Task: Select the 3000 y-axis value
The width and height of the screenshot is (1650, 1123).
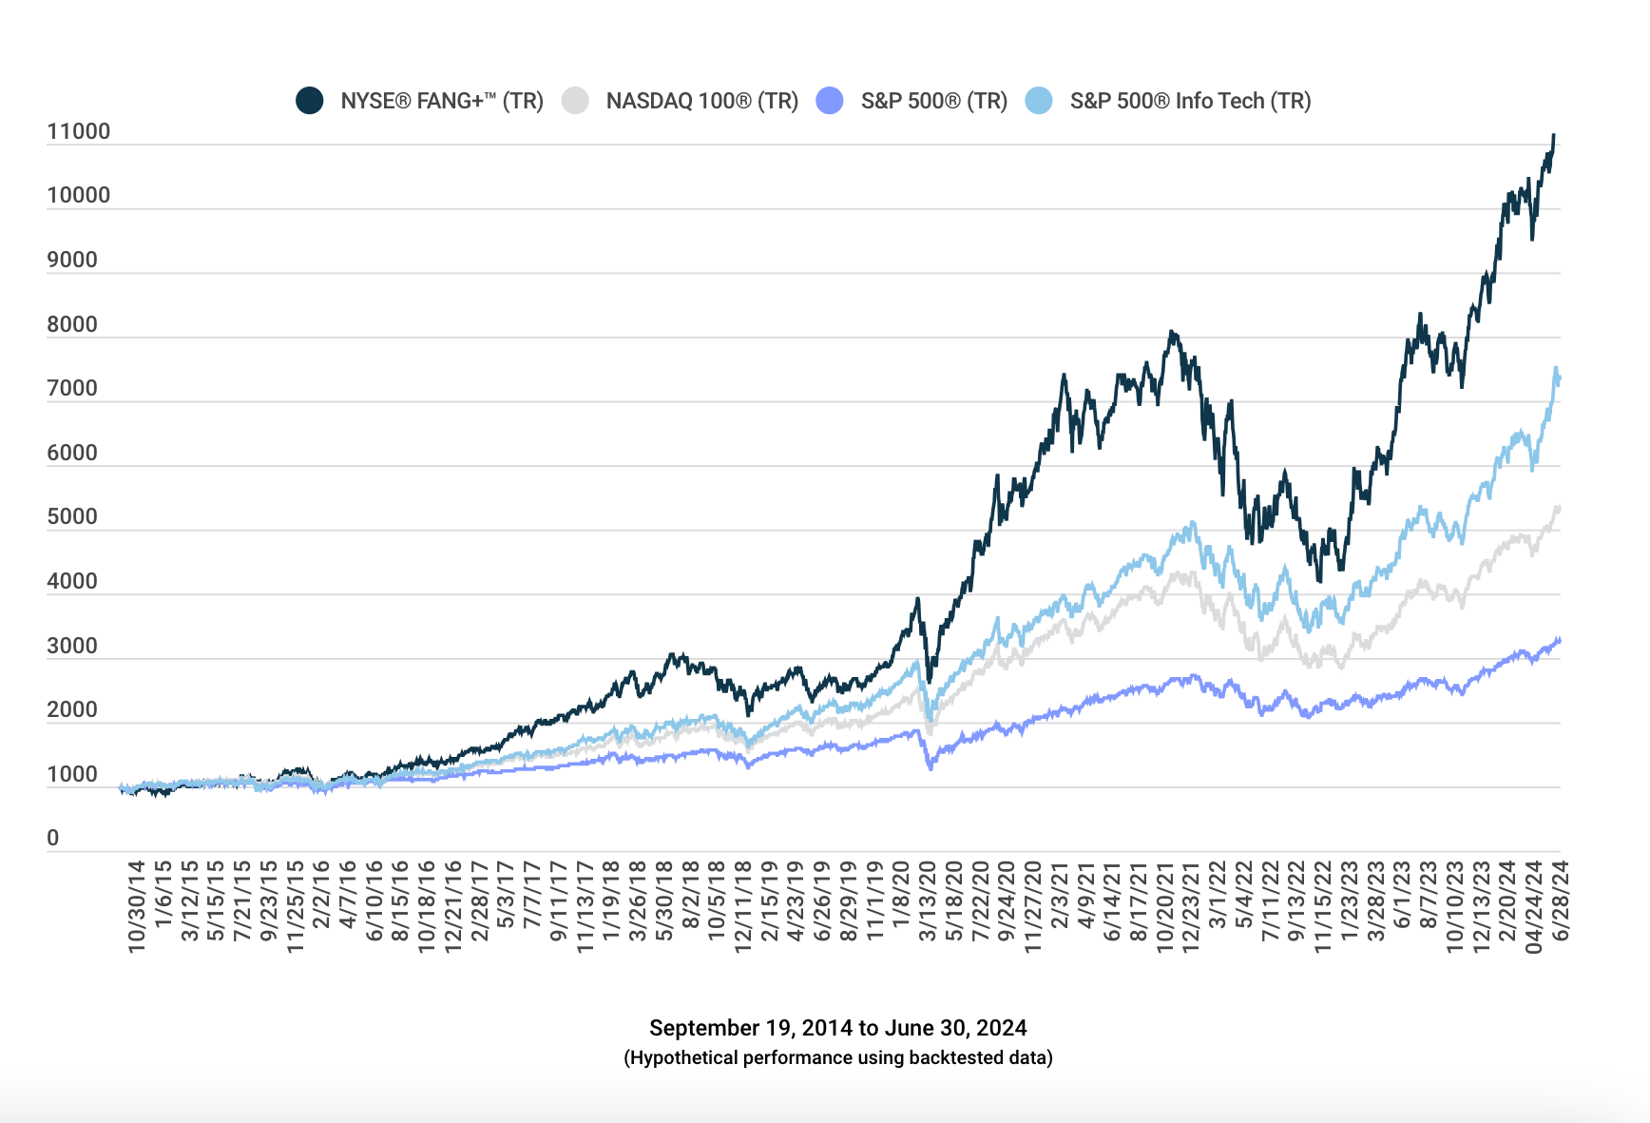Action: 72,646
